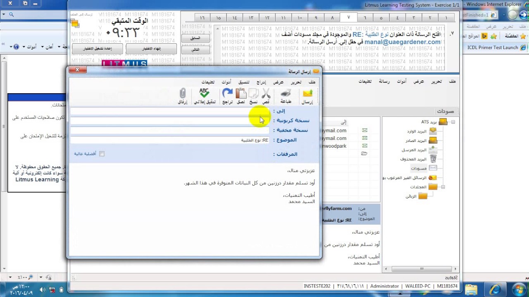The width and height of the screenshot is (529, 297).
Task: Open Format (تنسيق) menu in compose window
Action: [244, 82]
